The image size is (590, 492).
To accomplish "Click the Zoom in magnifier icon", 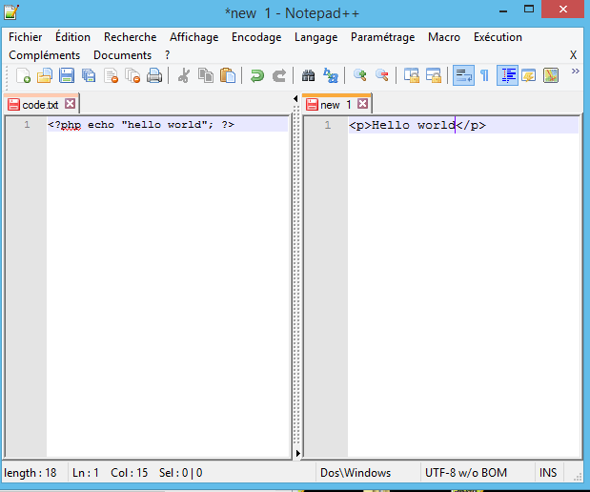I will coord(360,76).
